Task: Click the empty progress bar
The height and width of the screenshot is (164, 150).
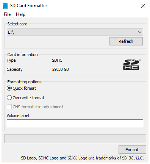Action: tap(75, 139)
